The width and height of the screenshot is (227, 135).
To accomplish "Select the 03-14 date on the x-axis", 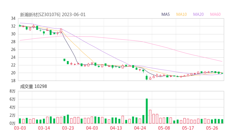I will click(x=44, y=128).
